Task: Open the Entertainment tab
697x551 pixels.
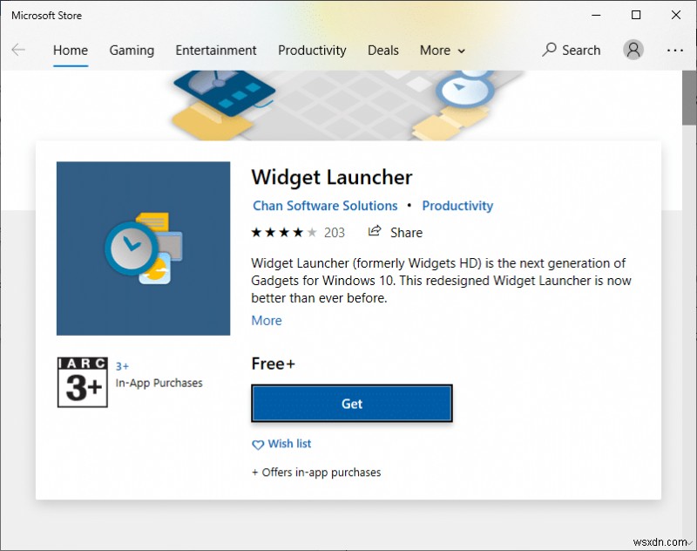Action: [x=216, y=51]
